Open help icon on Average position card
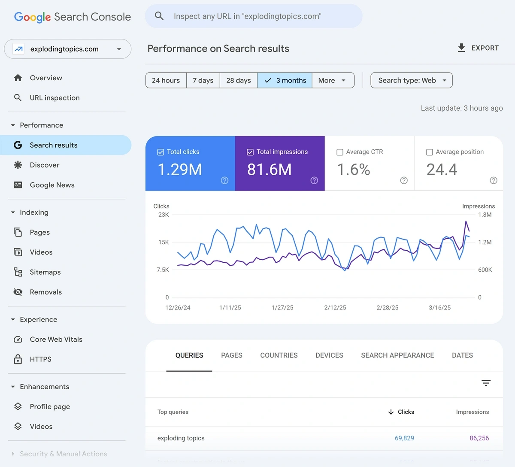The width and height of the screenshot is (515, 467). 494,180
